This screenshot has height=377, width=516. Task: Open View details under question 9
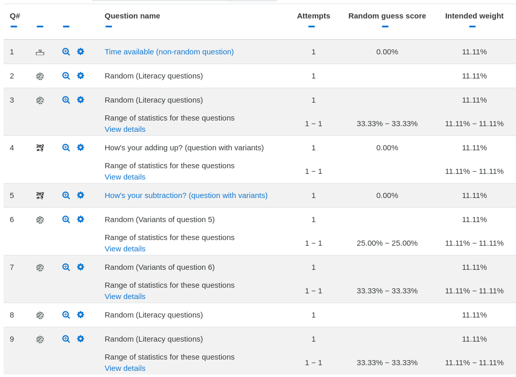[125, 368]
